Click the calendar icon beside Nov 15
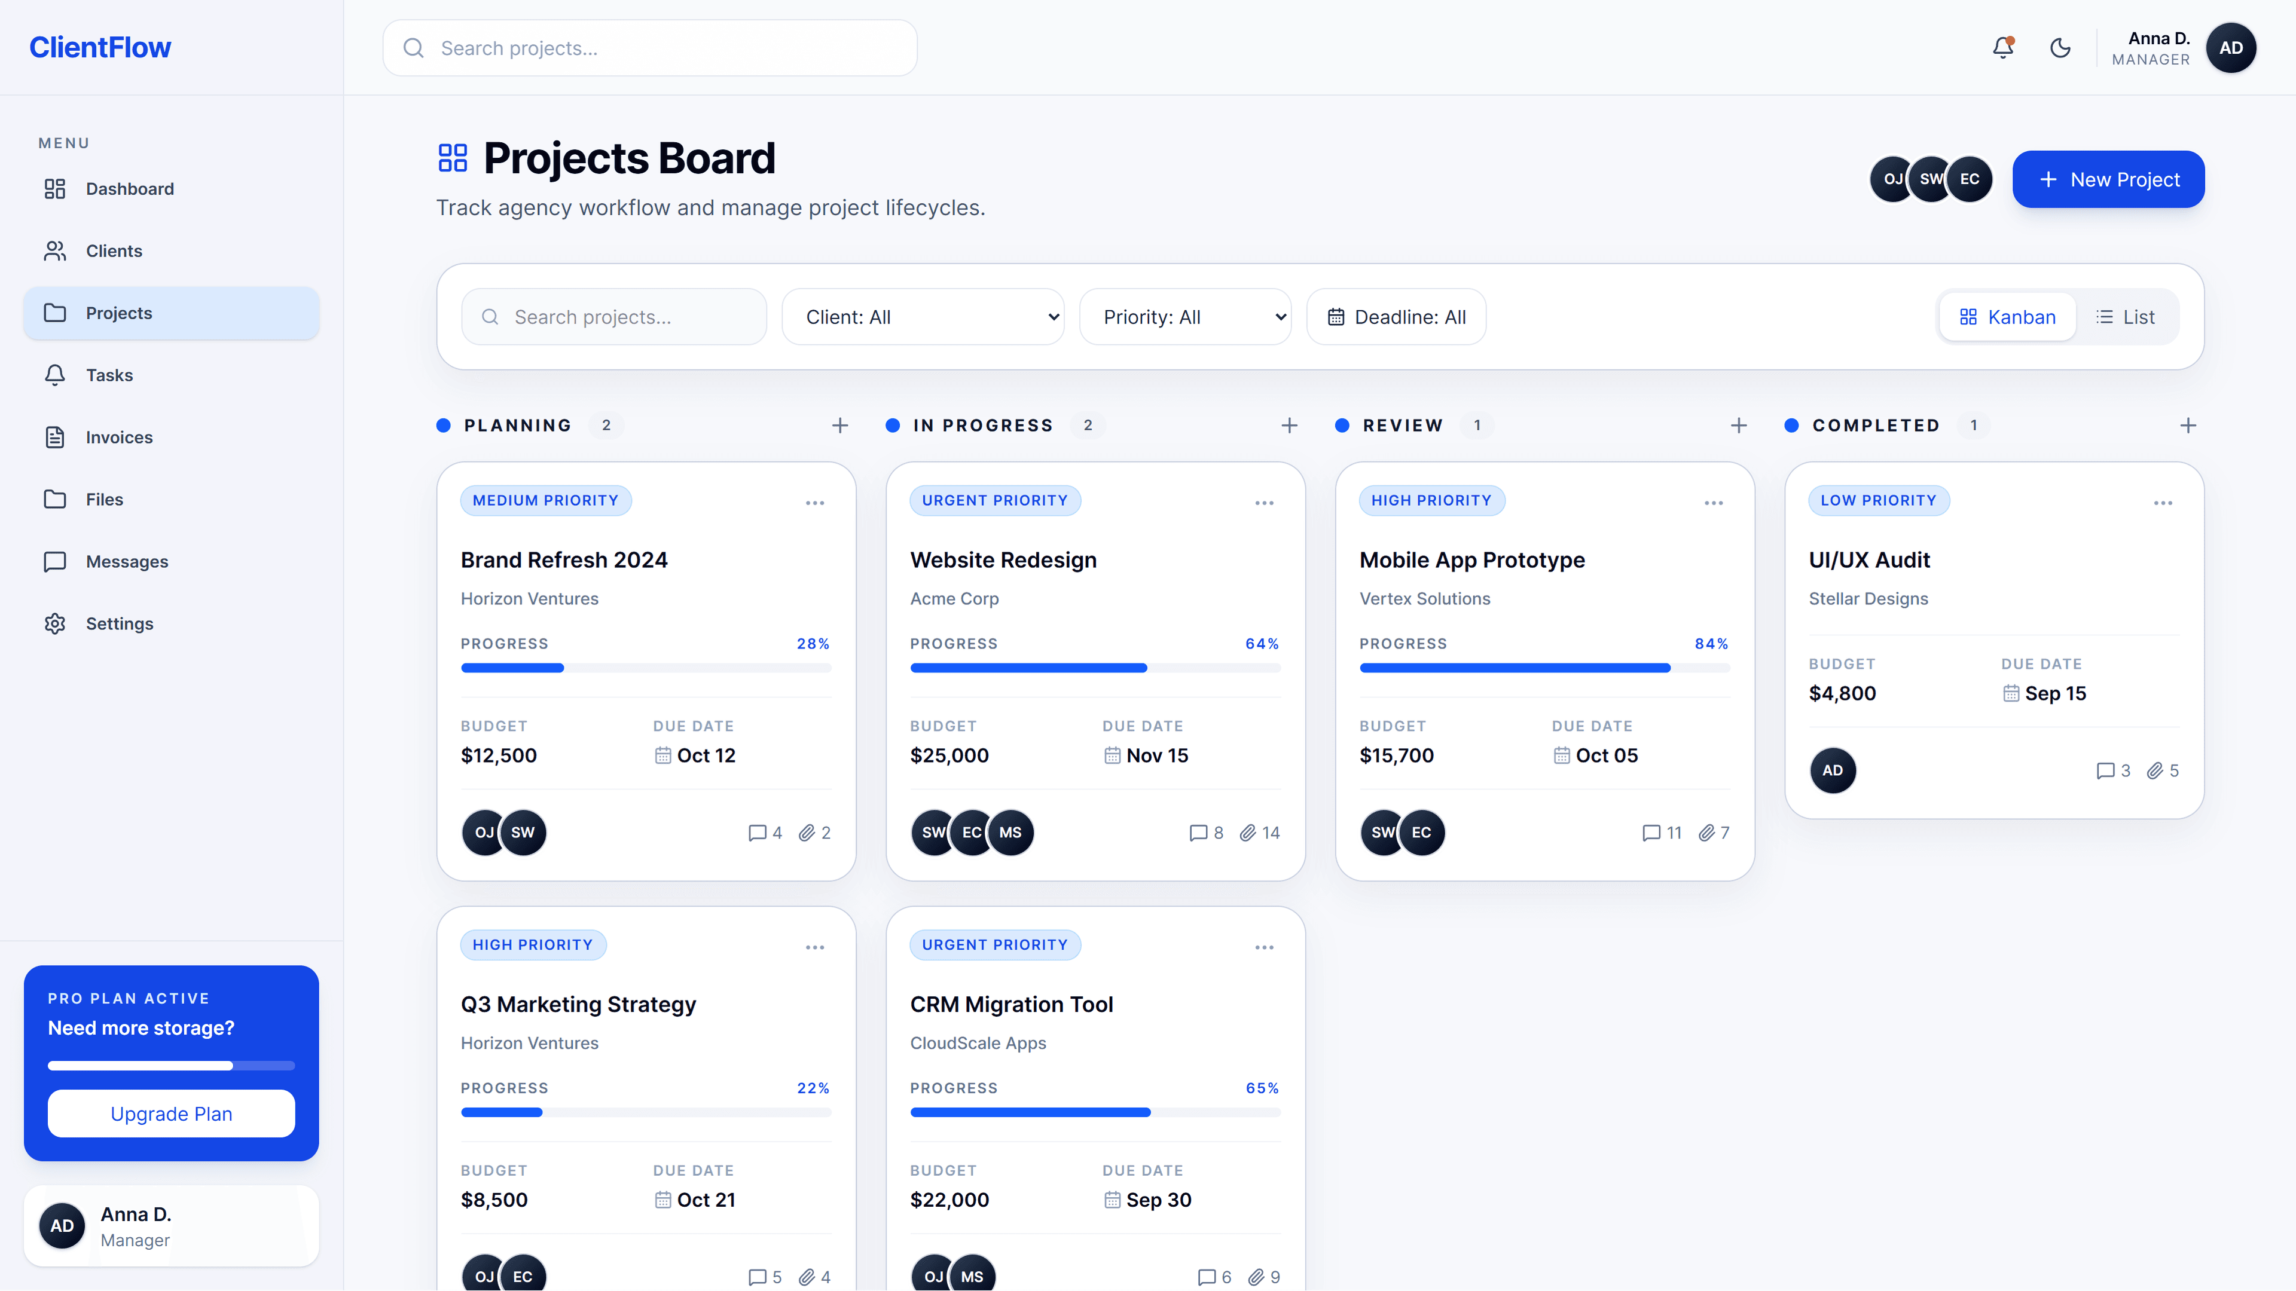Image resolution: width=2296 pixels, height=1291 pixels. 1112,755
